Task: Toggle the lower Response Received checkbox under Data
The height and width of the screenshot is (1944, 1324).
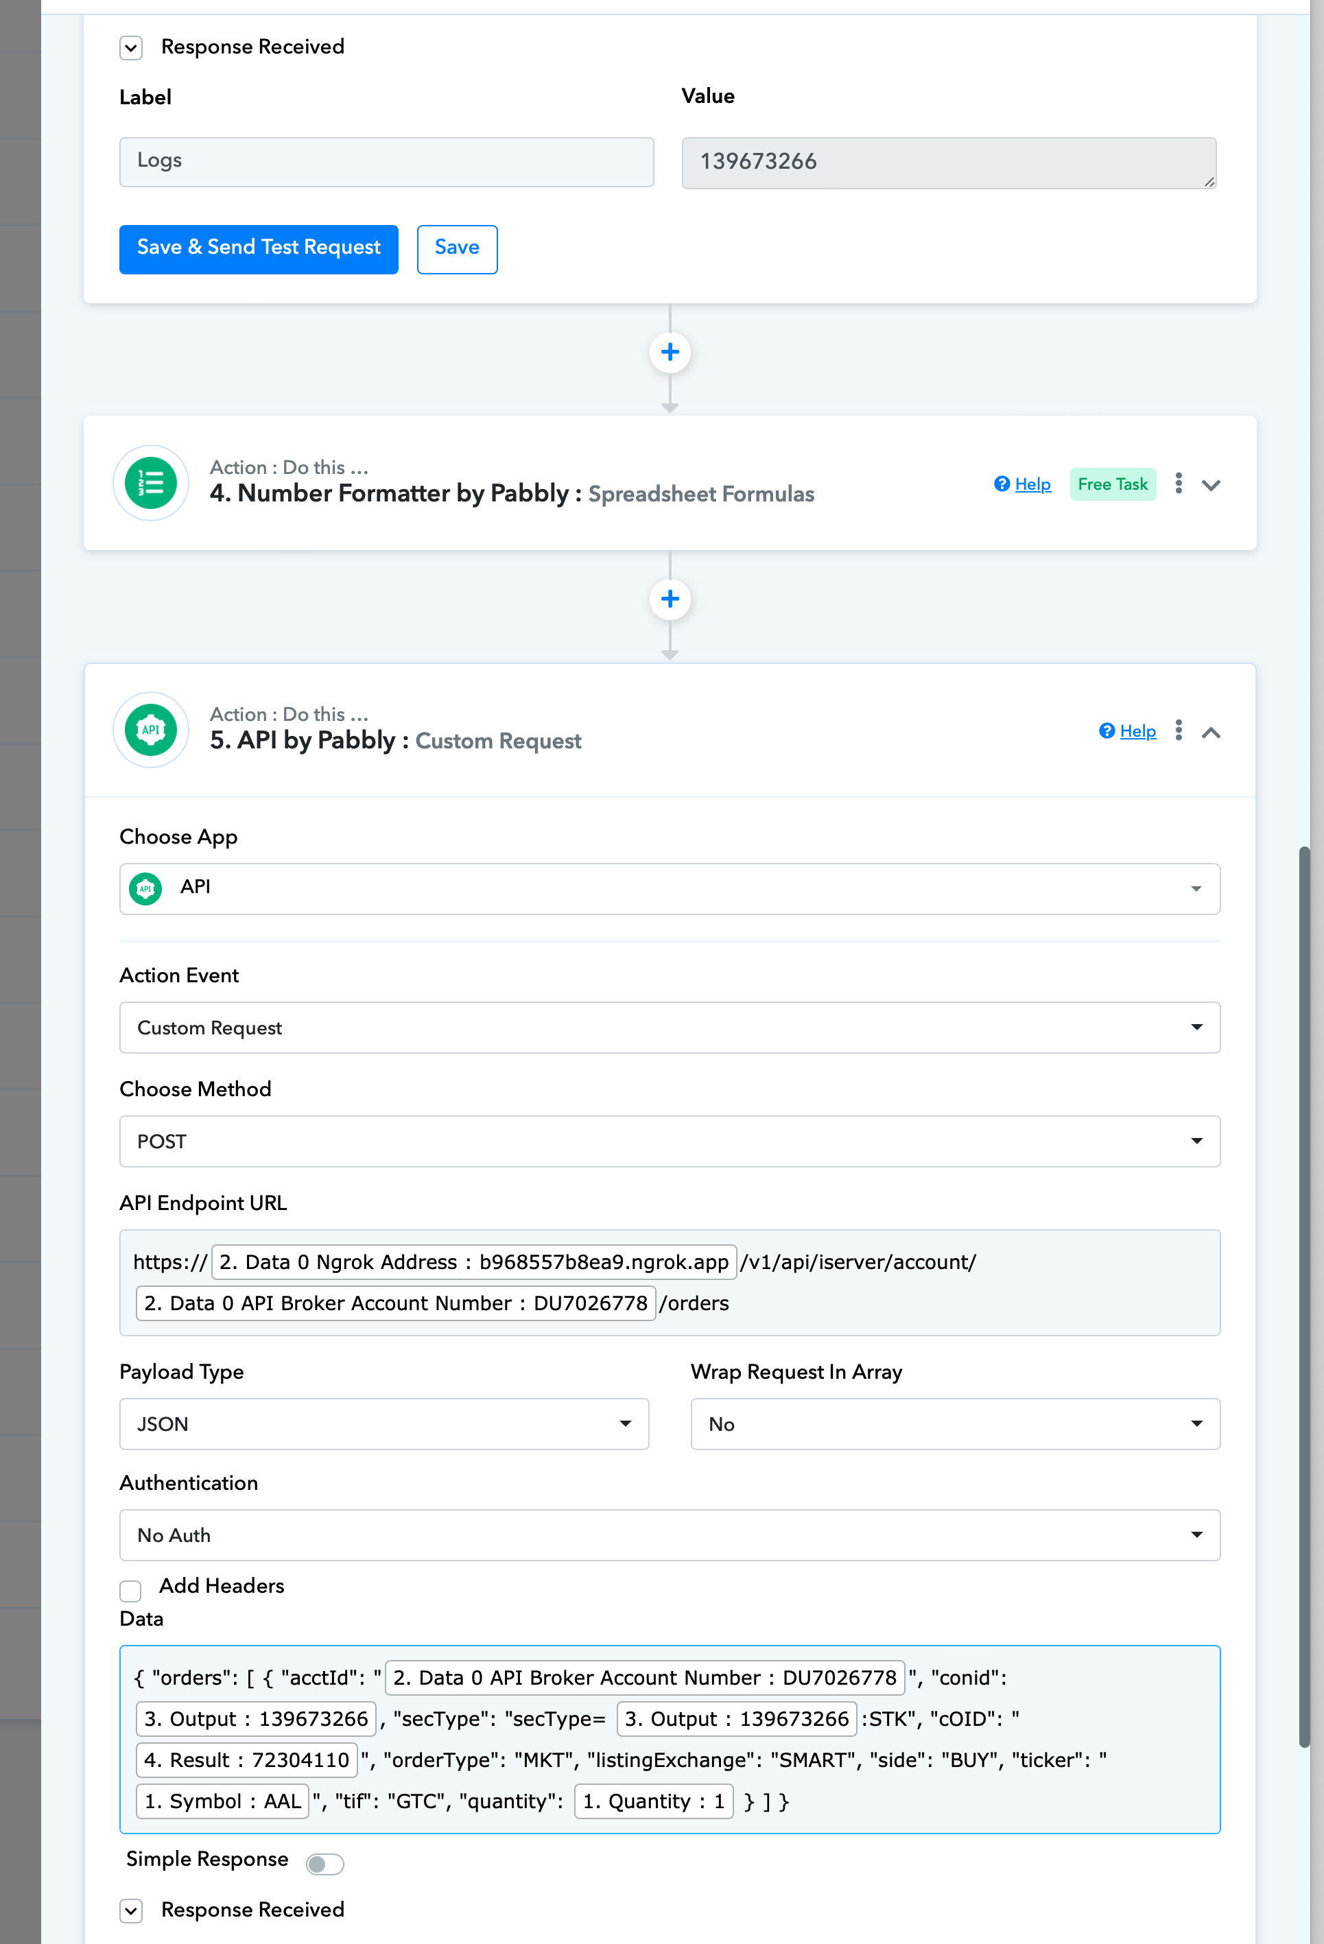Action: 130,1910
